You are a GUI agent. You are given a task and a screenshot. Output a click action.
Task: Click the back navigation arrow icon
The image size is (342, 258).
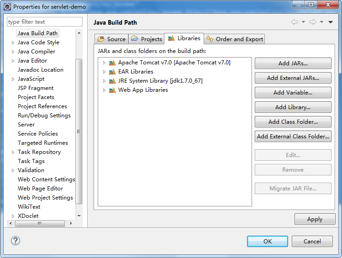point(295,22)
